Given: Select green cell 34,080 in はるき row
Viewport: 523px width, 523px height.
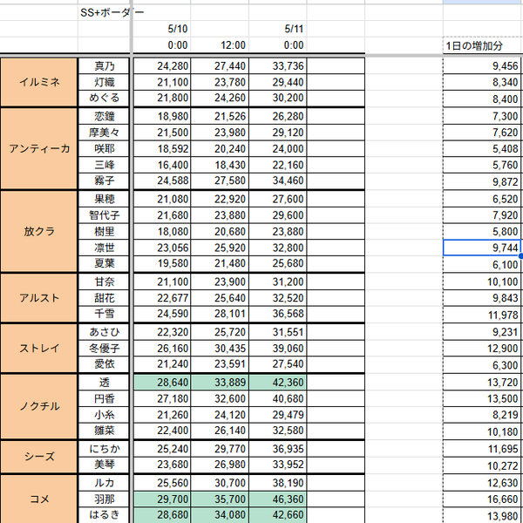Looking at the screenshot, I should click(x=220, y=514).
